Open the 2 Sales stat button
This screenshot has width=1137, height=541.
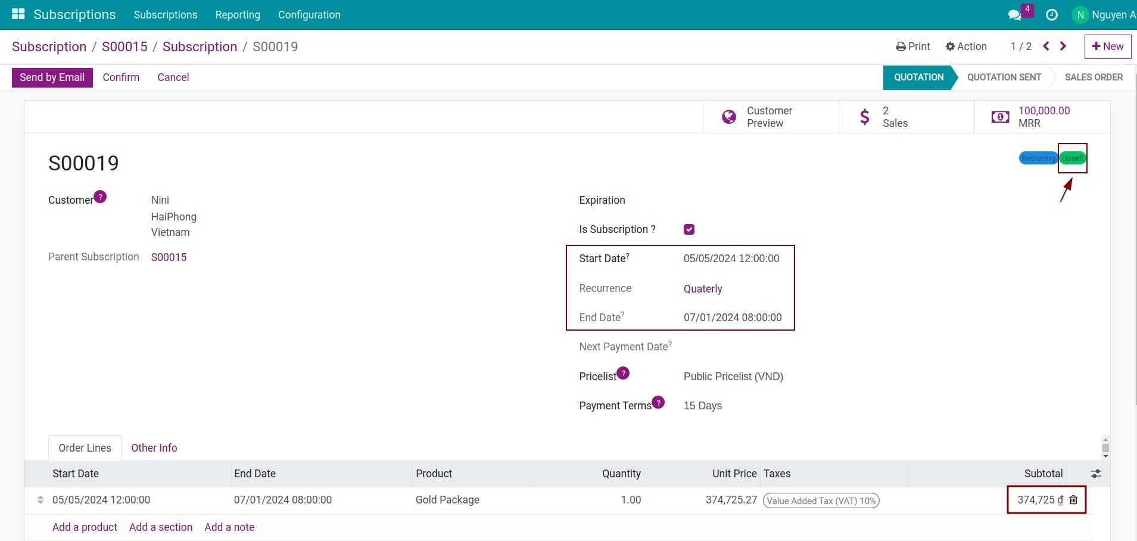tap(907, 117)
